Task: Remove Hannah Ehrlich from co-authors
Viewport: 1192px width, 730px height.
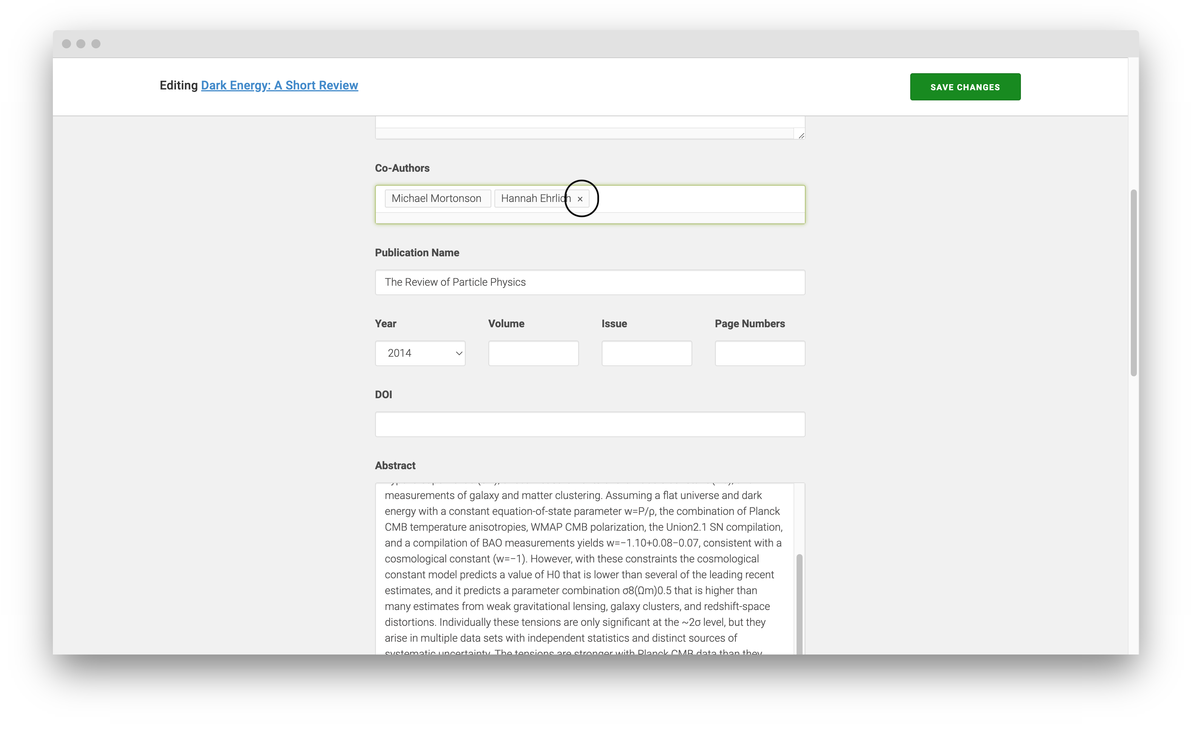Action: click(x=580, y=199)
